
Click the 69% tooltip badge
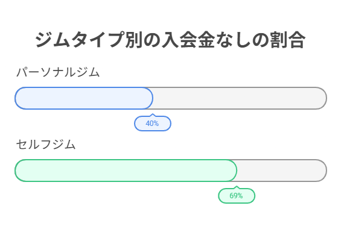click(237, 196)
